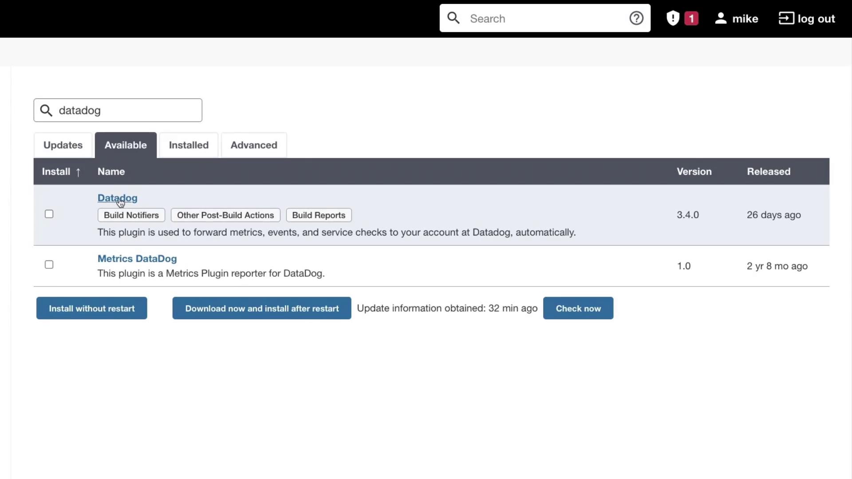The image size is (852, 479).
Task: Click the datadog plugin filter field
Action: [x=126, y=110]
